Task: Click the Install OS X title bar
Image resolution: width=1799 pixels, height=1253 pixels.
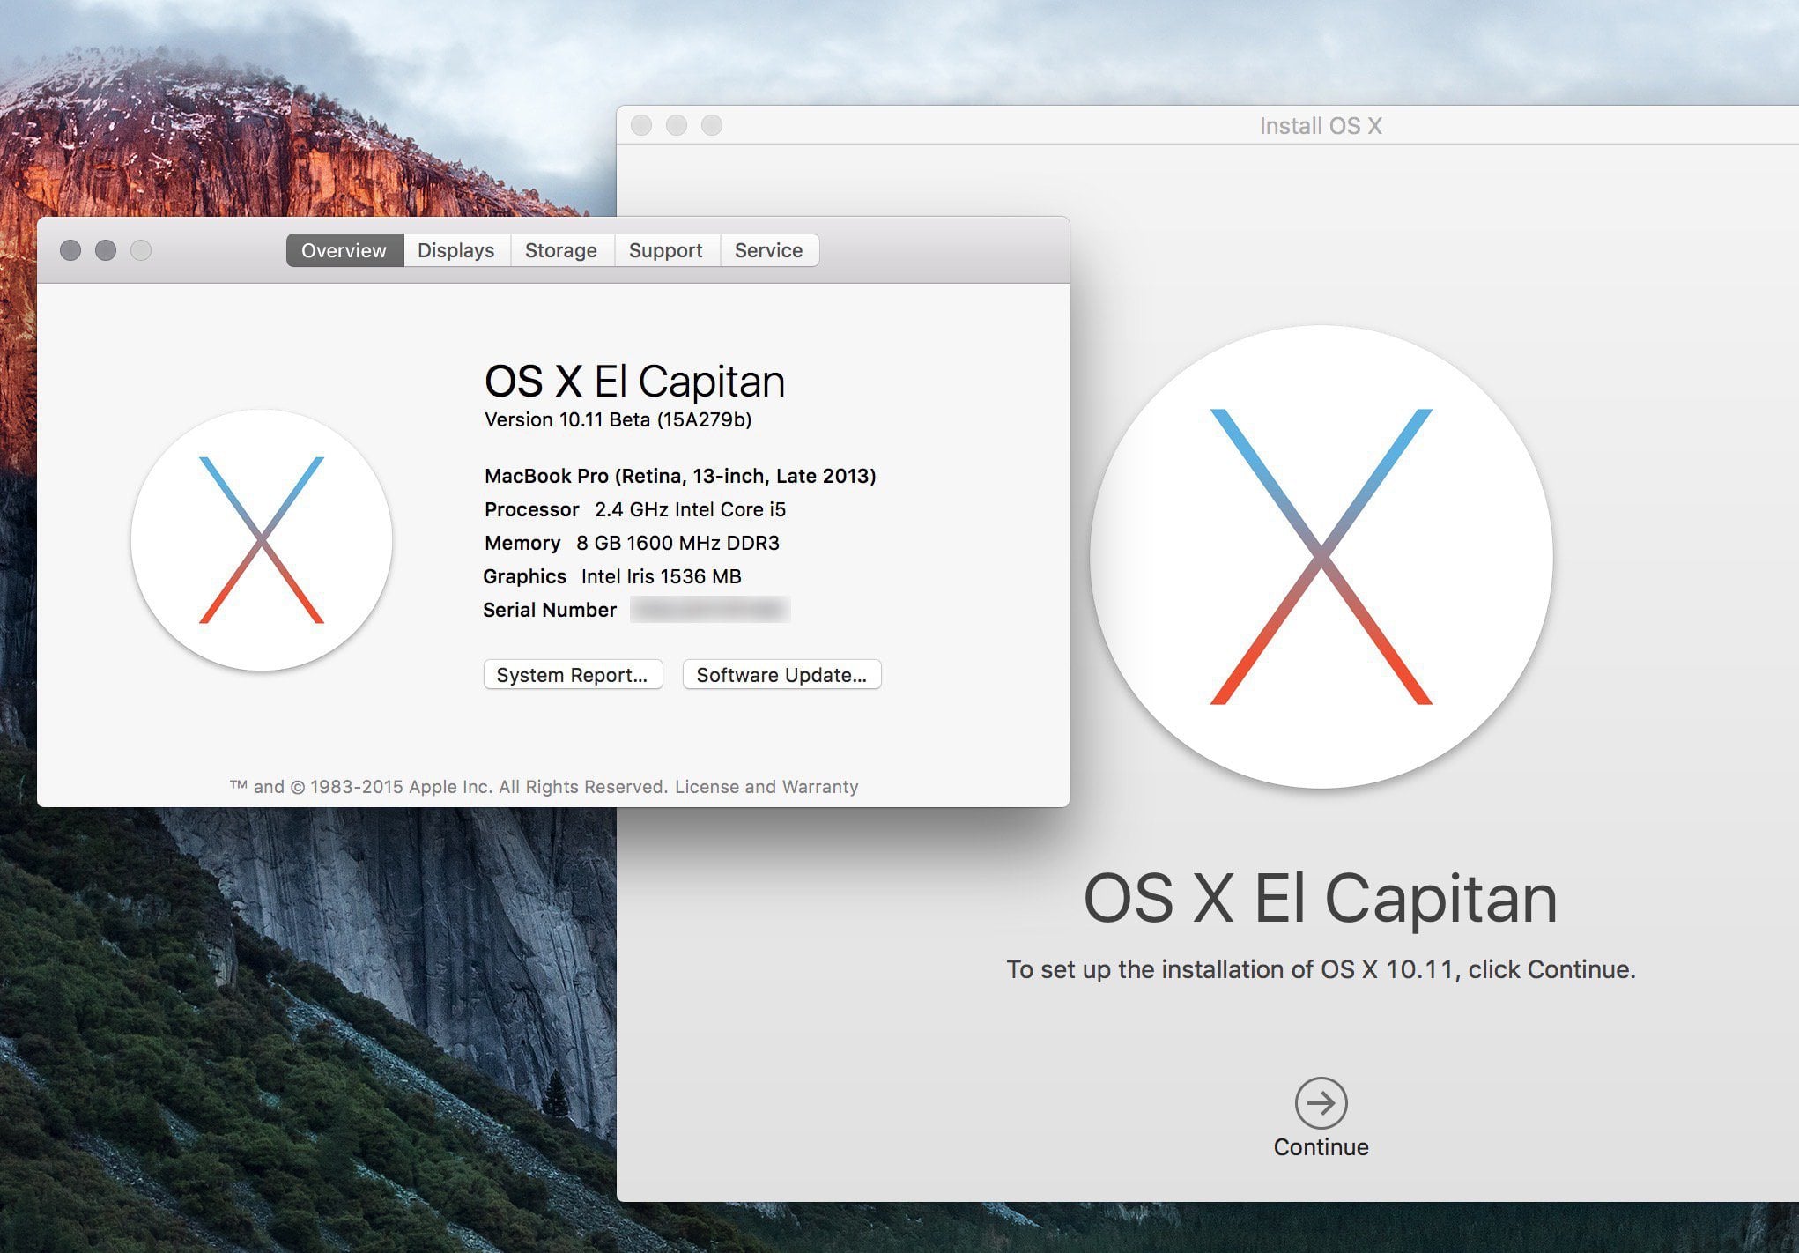Action: pyautogui.click(x=1320, y=126)
